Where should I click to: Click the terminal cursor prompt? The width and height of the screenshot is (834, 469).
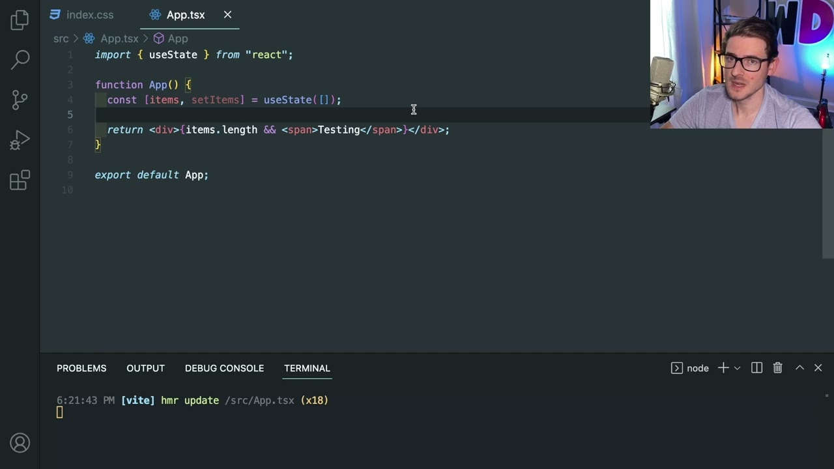(59, 412)
